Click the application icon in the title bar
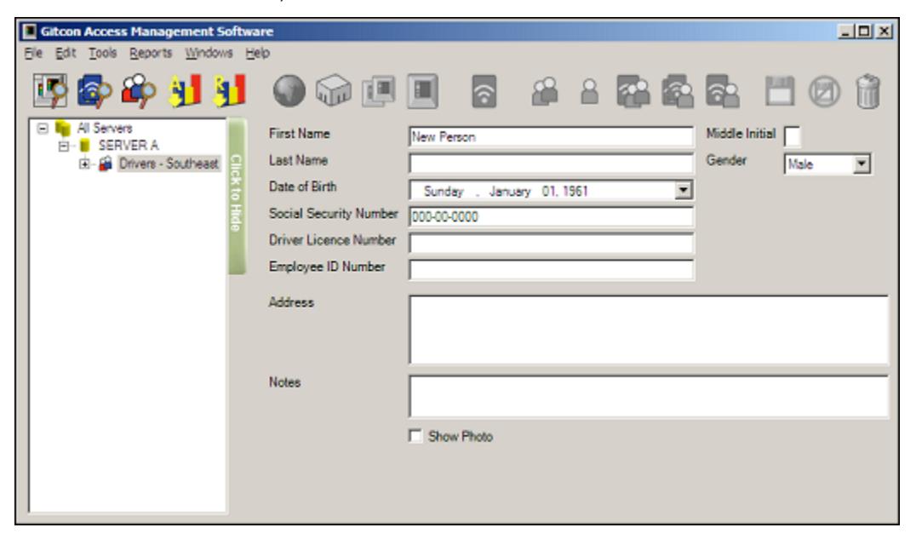This screenshot has height=539, width=916. pos(29,31)
